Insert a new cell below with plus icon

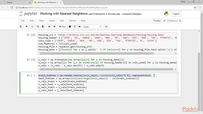pyautogui.click(x=27, y=27)
